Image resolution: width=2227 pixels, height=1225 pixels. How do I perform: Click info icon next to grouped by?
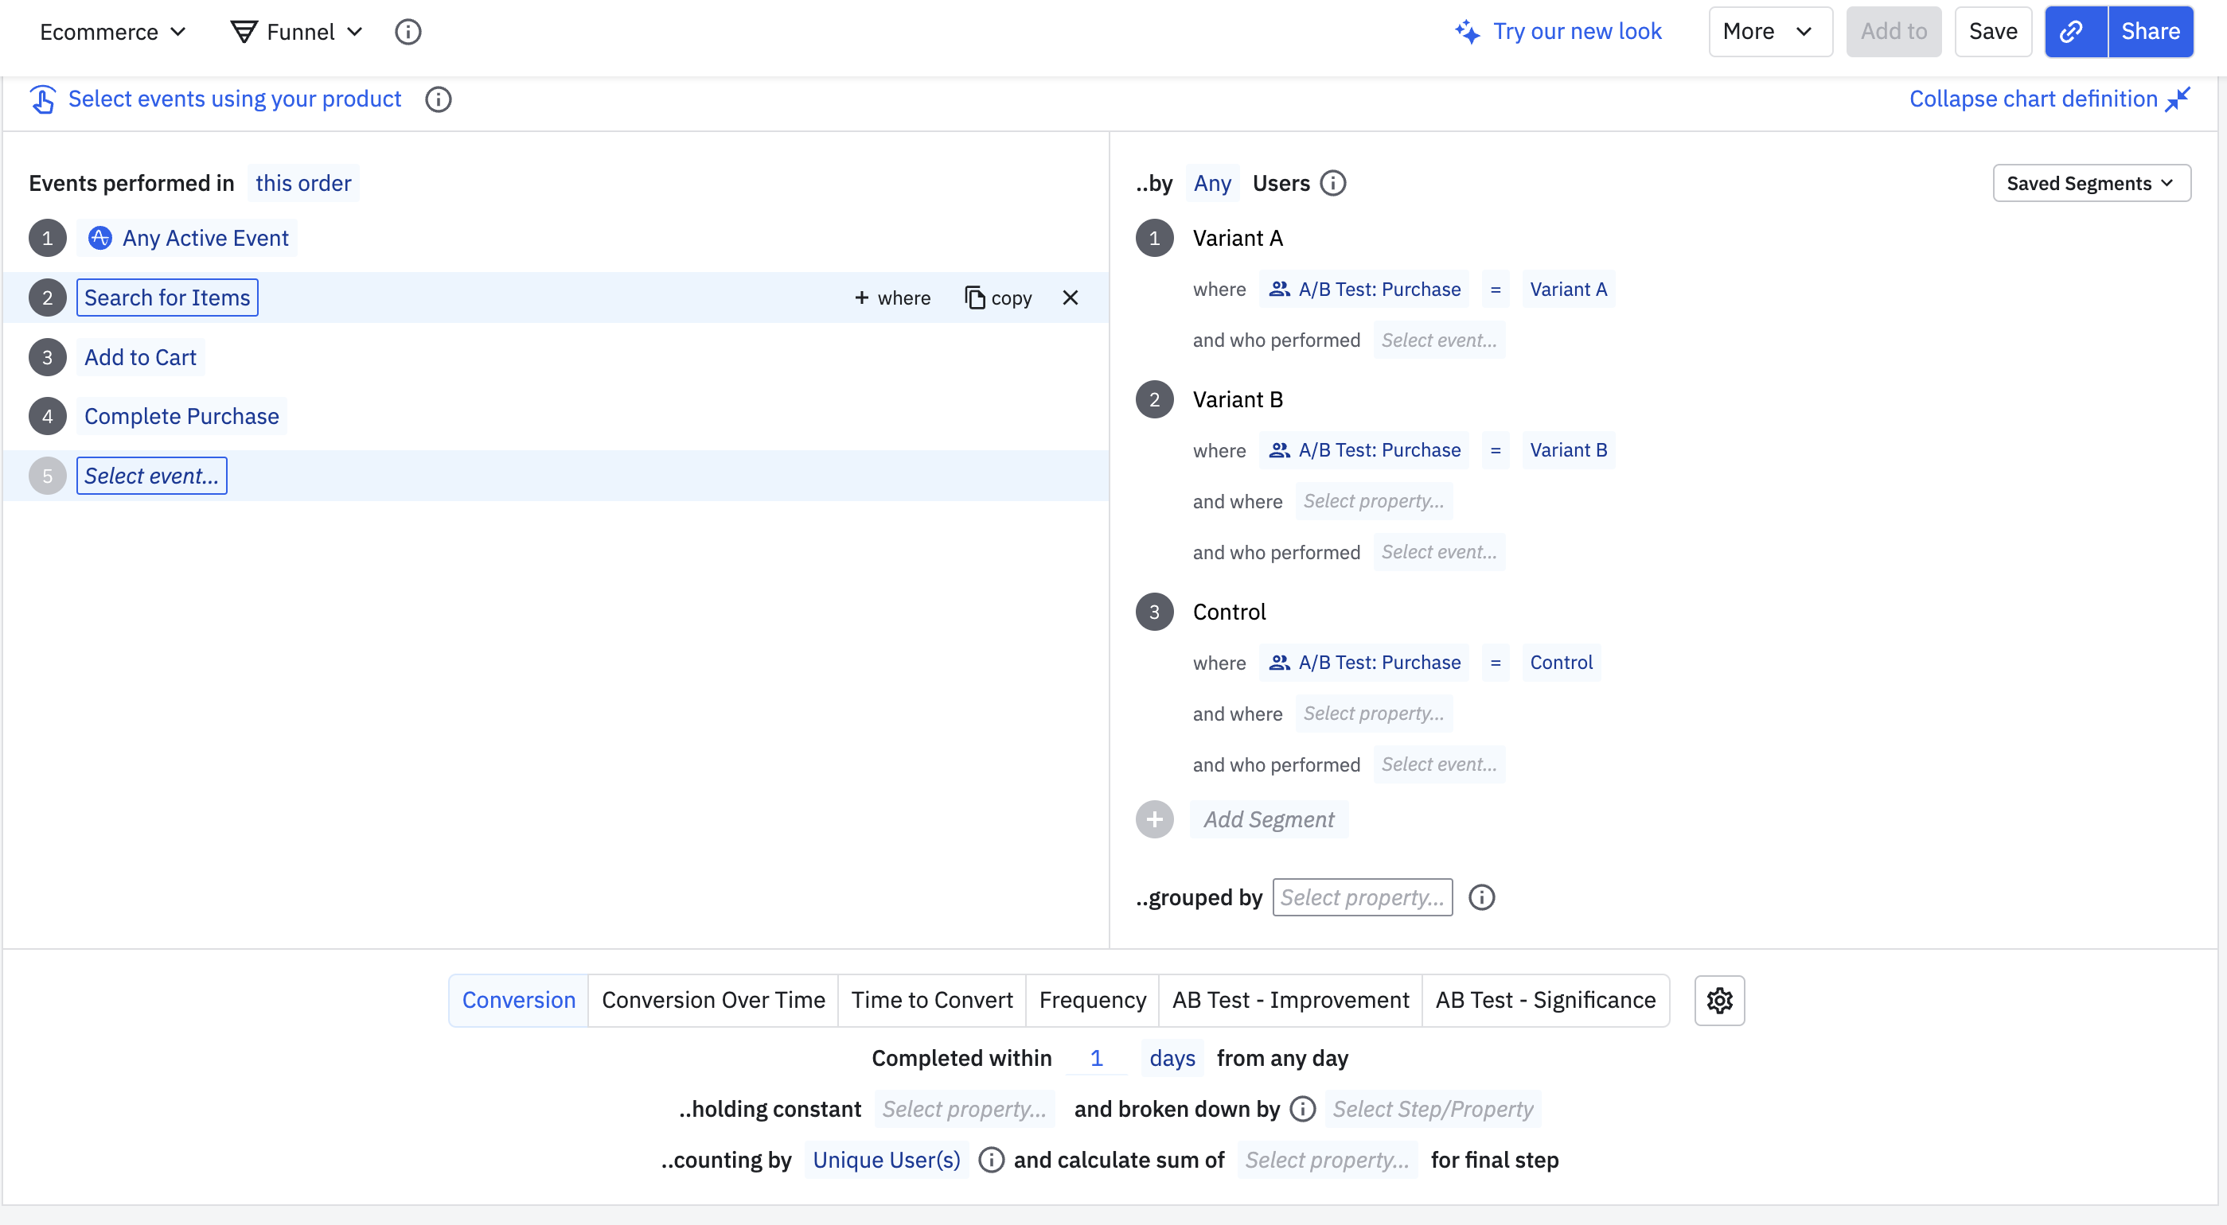1481,897
